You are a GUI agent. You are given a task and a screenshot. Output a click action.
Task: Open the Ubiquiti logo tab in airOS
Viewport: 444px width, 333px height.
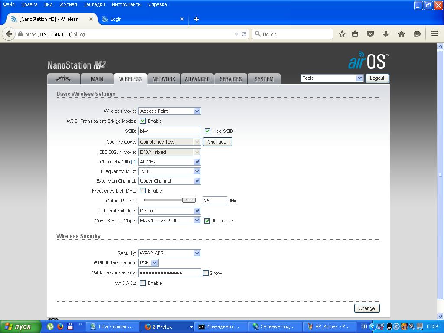click(x=63, y=79)
